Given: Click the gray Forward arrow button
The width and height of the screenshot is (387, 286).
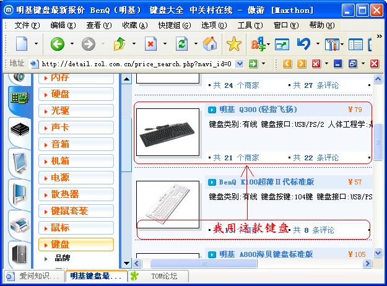Looking at the screenshot, I should pyautogui.click(x=89, y=44).
